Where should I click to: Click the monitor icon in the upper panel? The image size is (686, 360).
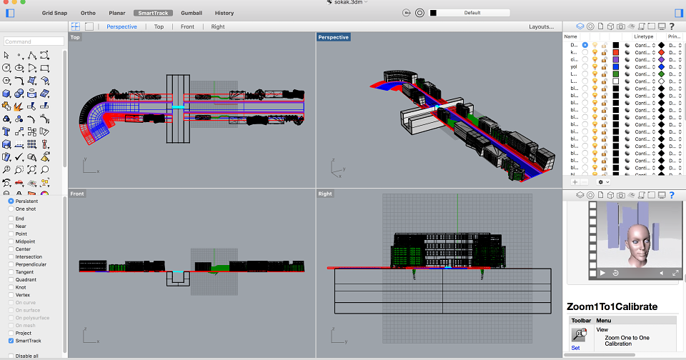[662, 26]
